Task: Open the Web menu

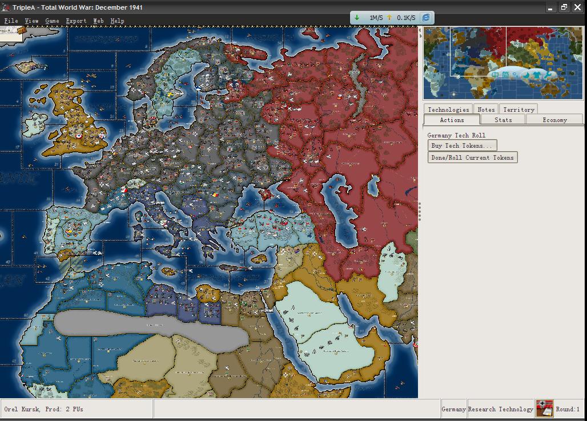Action: click(98, 21)
